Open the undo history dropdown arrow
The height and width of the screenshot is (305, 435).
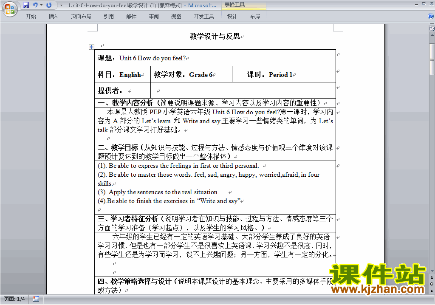[41, 5]
